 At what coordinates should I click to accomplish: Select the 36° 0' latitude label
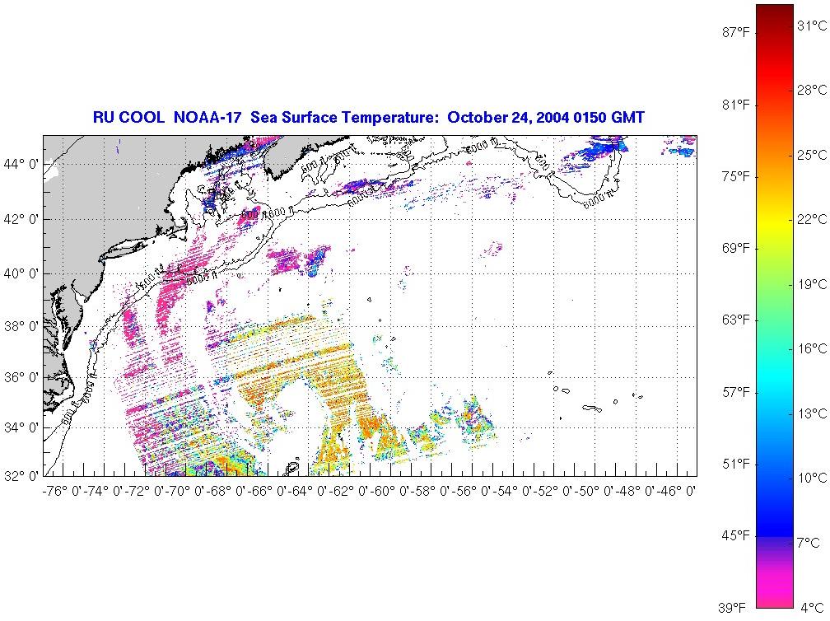(21, 377)
